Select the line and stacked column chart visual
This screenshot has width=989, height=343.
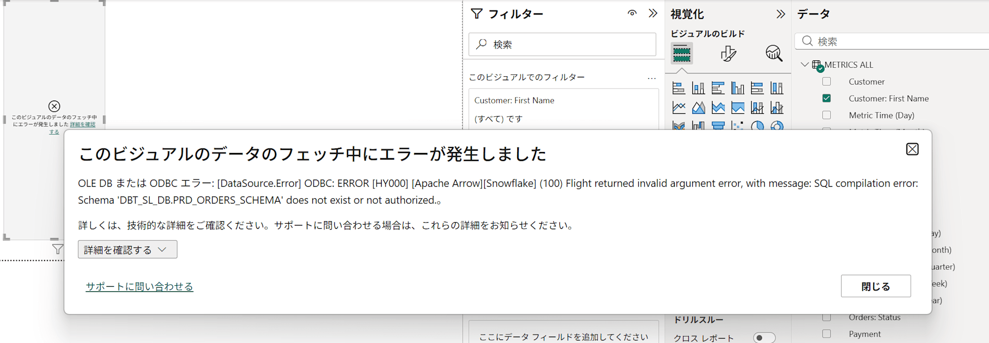757,107
